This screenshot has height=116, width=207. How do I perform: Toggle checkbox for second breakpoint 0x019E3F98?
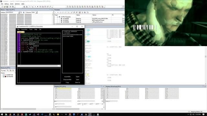click(4, 77)
